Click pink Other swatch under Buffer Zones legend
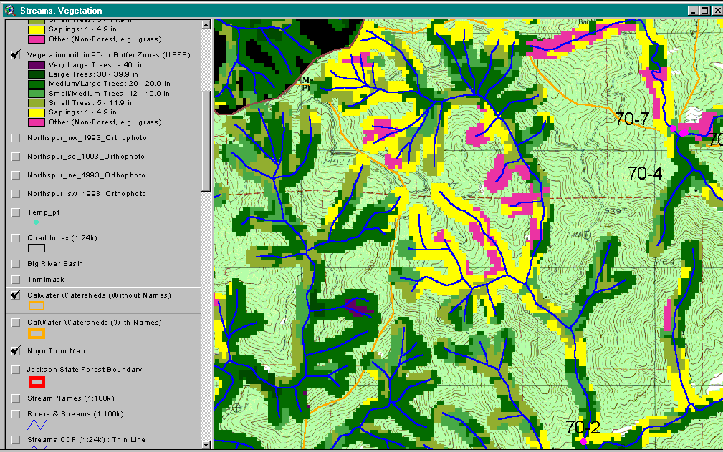This screenshot has height=452, width=723. pyautogui.click(x=37, y=122)
